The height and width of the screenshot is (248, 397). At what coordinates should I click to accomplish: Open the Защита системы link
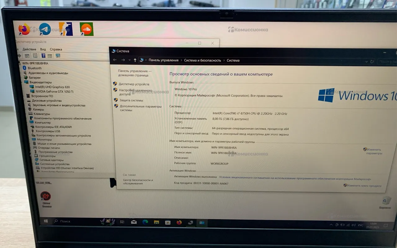point(131,100)
